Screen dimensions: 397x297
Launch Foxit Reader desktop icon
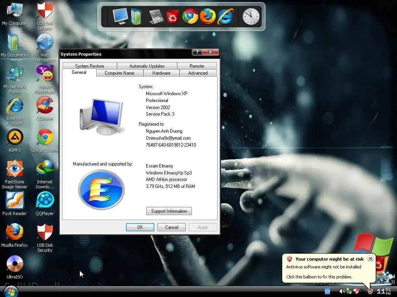pos(14,204)
